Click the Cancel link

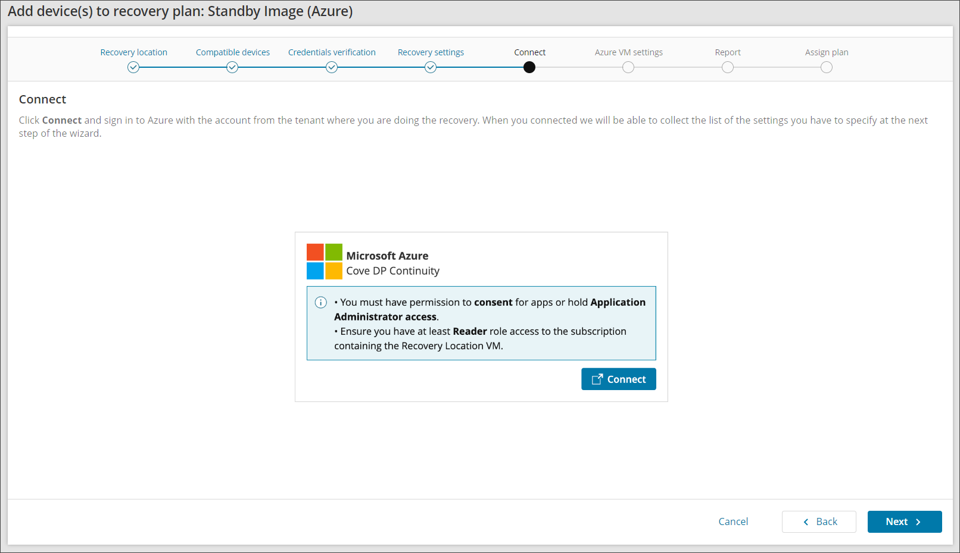point(733,521)
